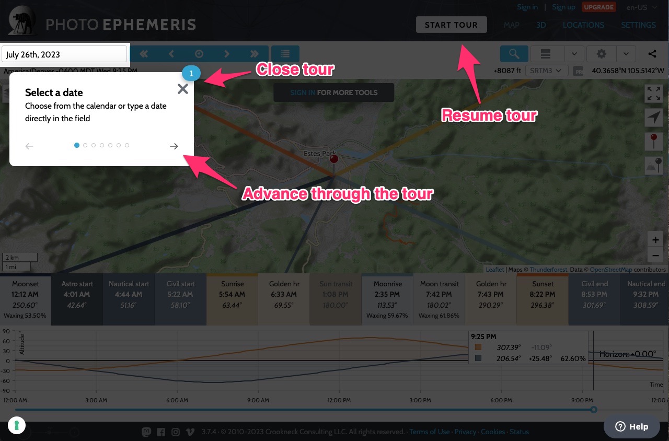Click the geodetics mountain-pin icon
The image size is (669, 441).
pos(654,165)
